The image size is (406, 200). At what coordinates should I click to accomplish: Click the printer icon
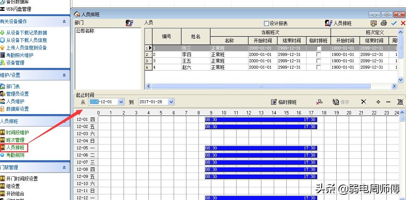click(x=384, y=23)
